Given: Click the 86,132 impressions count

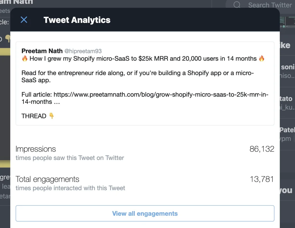Looking at the screenshot, I should tap(262, 149).
